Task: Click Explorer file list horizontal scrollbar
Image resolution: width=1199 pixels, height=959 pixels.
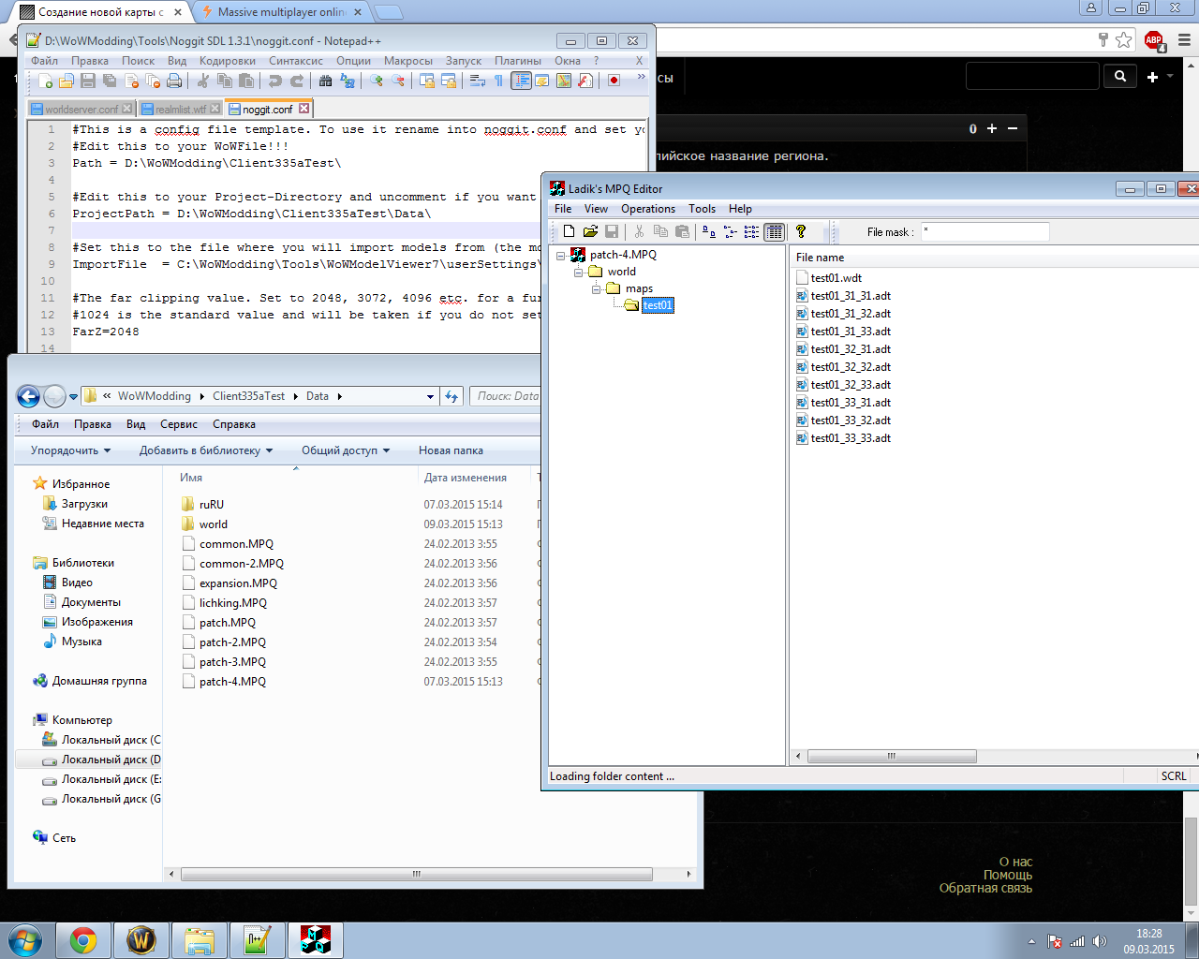Action: [417, 874]
